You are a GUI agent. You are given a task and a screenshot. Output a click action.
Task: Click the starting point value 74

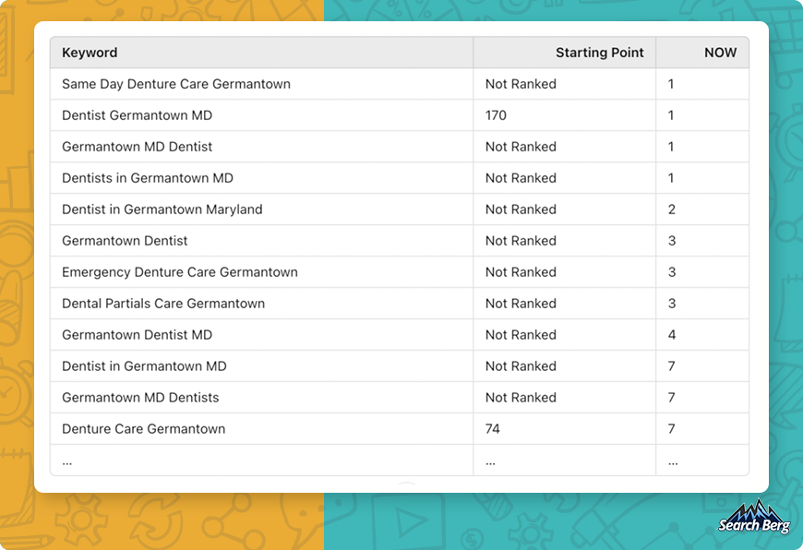tap(492, 428)
